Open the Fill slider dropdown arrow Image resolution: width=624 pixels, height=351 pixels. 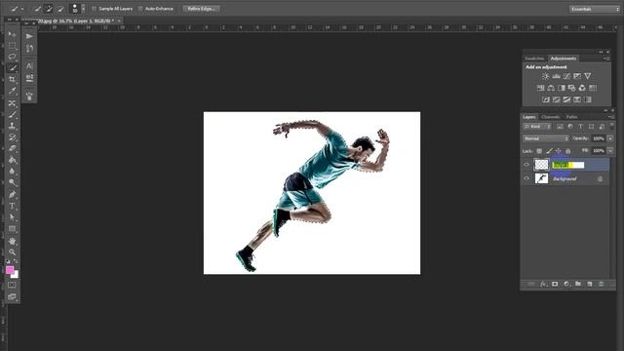click(x=610, y=151)
